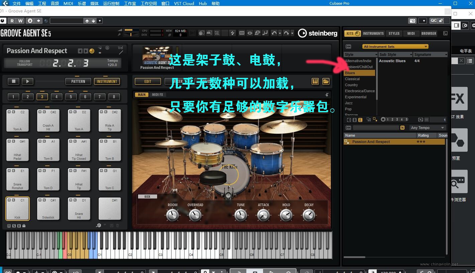Click the load previous kit arrow

tap(80, 51)
